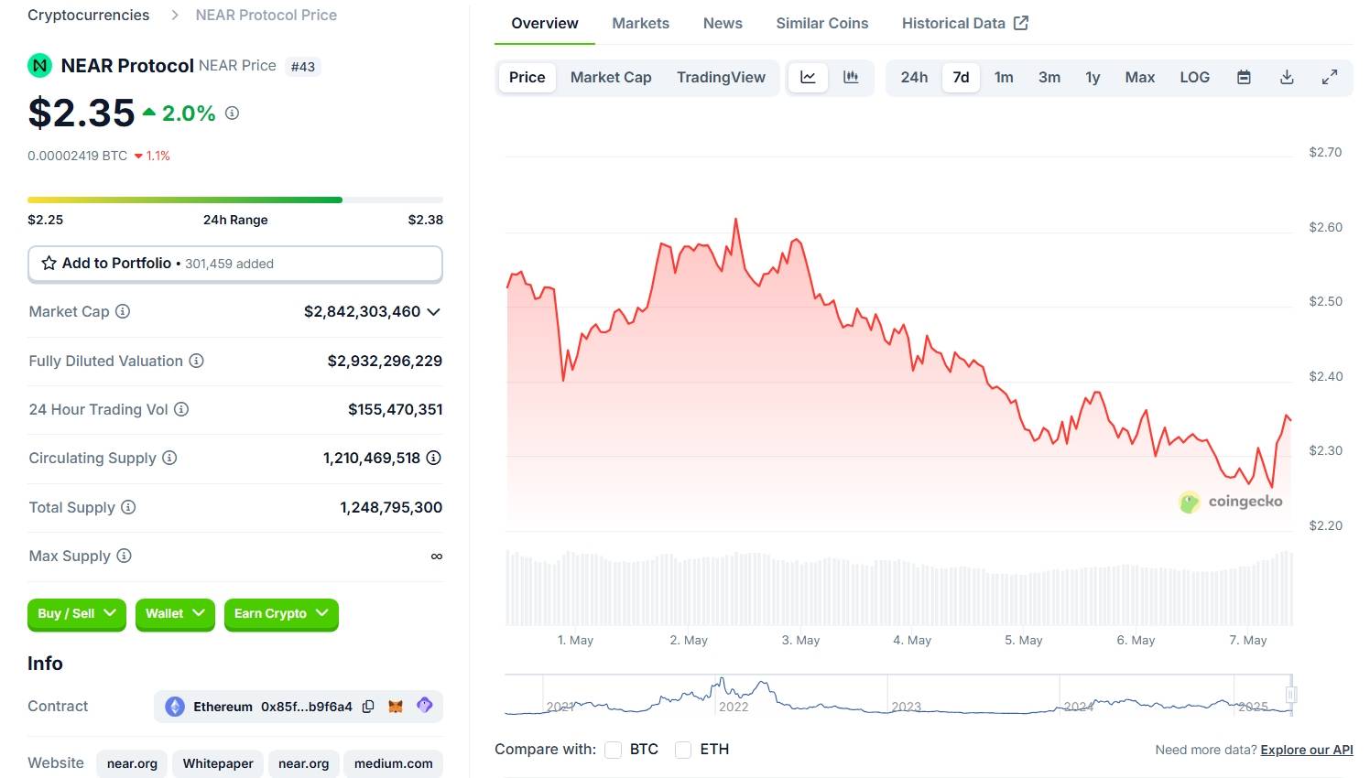Screen dimensions: 1370x778
Task: Toggle LOG scale on chart
Action: click(1194, 78)
